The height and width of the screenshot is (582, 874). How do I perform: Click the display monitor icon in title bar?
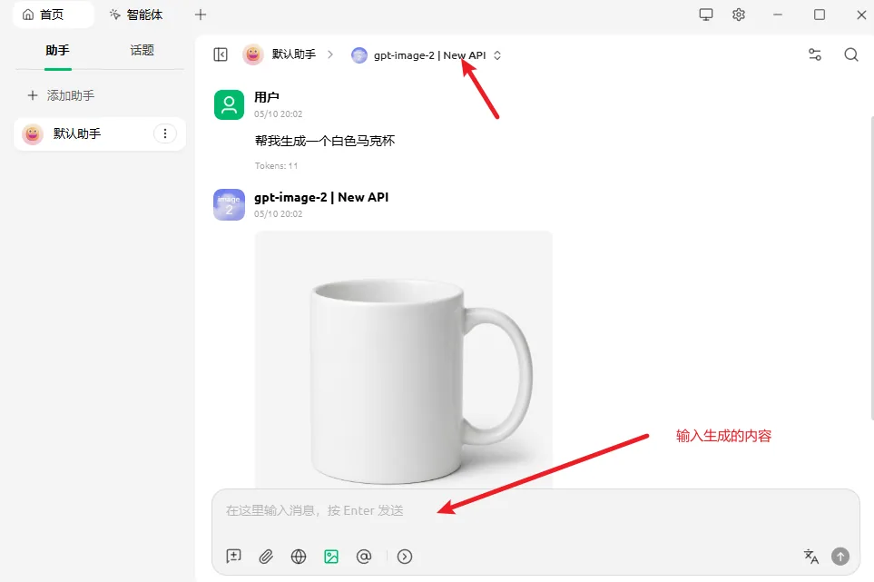[x=706, y=15]
